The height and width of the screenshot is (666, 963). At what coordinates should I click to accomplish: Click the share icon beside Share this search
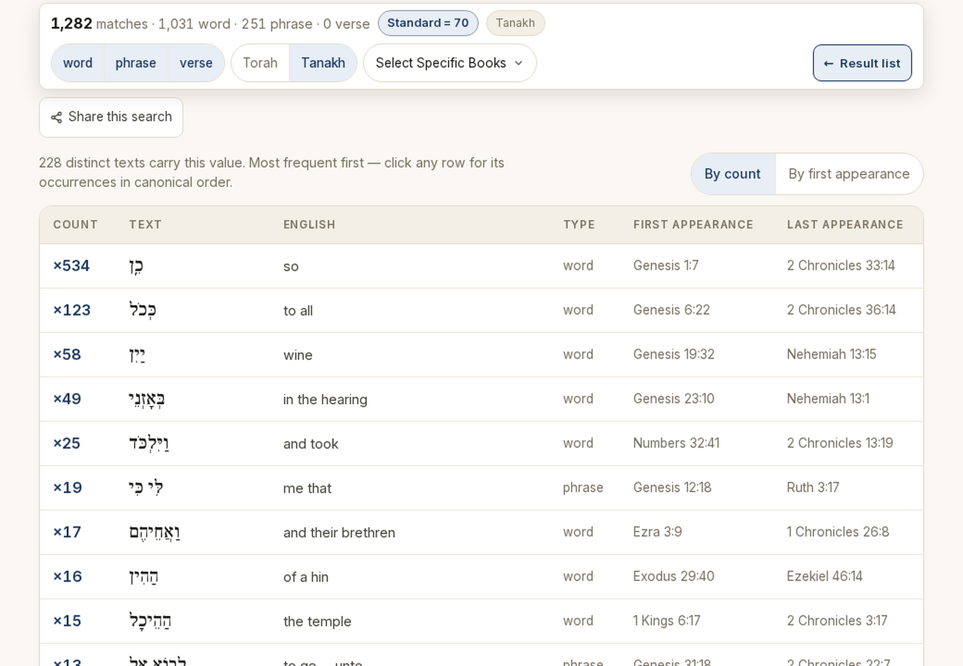tap(56, 117)
